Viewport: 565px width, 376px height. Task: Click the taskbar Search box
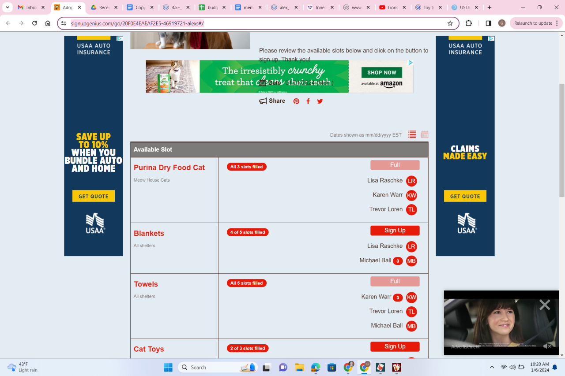217,367
